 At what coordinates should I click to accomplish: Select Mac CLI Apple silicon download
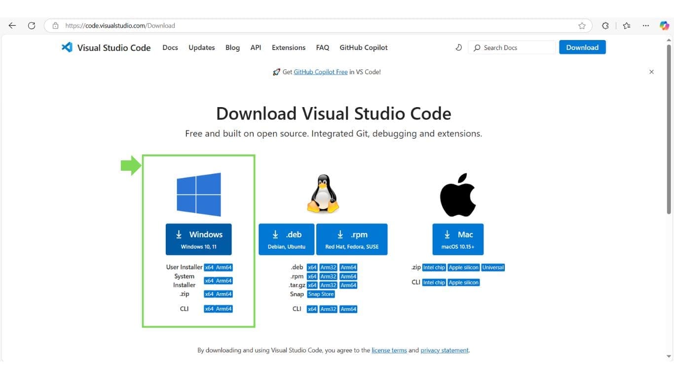pos(464,283)
